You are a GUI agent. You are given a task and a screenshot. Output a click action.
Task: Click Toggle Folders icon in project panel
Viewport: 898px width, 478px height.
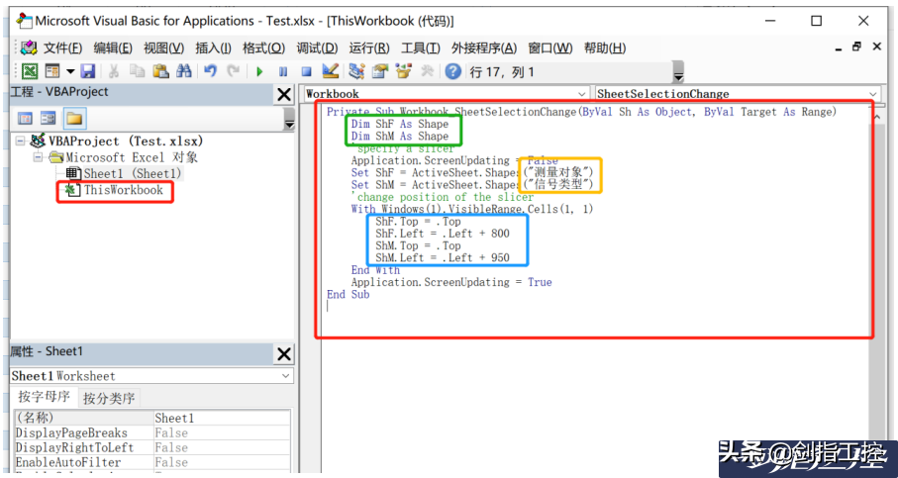click(75, 119)
